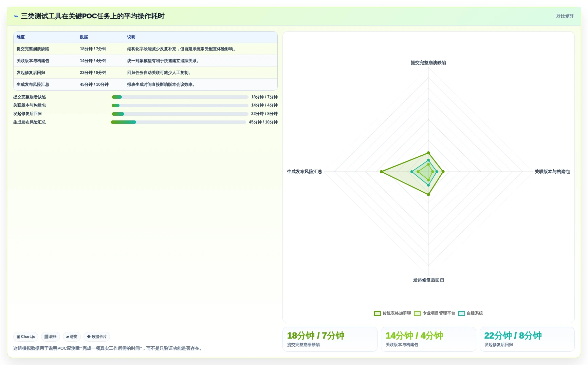
Task: Click the 数据 column header
Action: click(x=84, y=37)
